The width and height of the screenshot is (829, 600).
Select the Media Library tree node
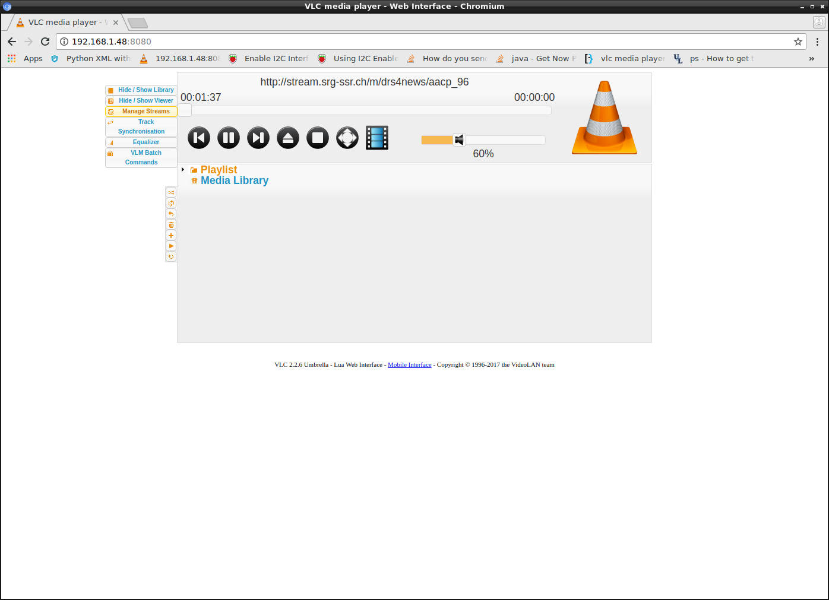234,180
